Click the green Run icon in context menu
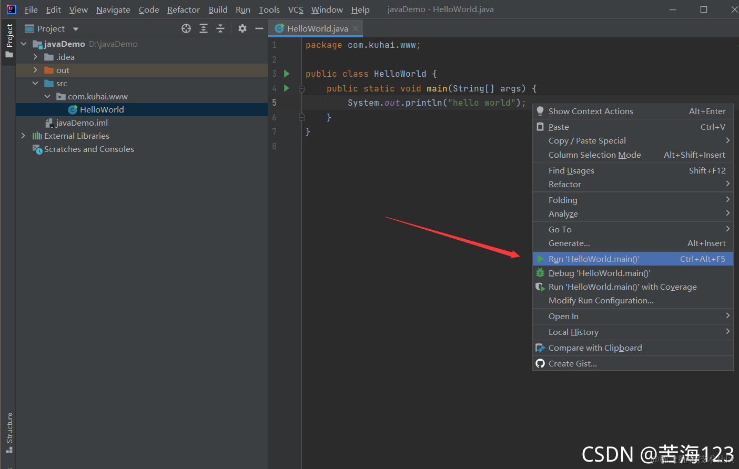Viewport: 739px width, 469px height. coord(540,259)
